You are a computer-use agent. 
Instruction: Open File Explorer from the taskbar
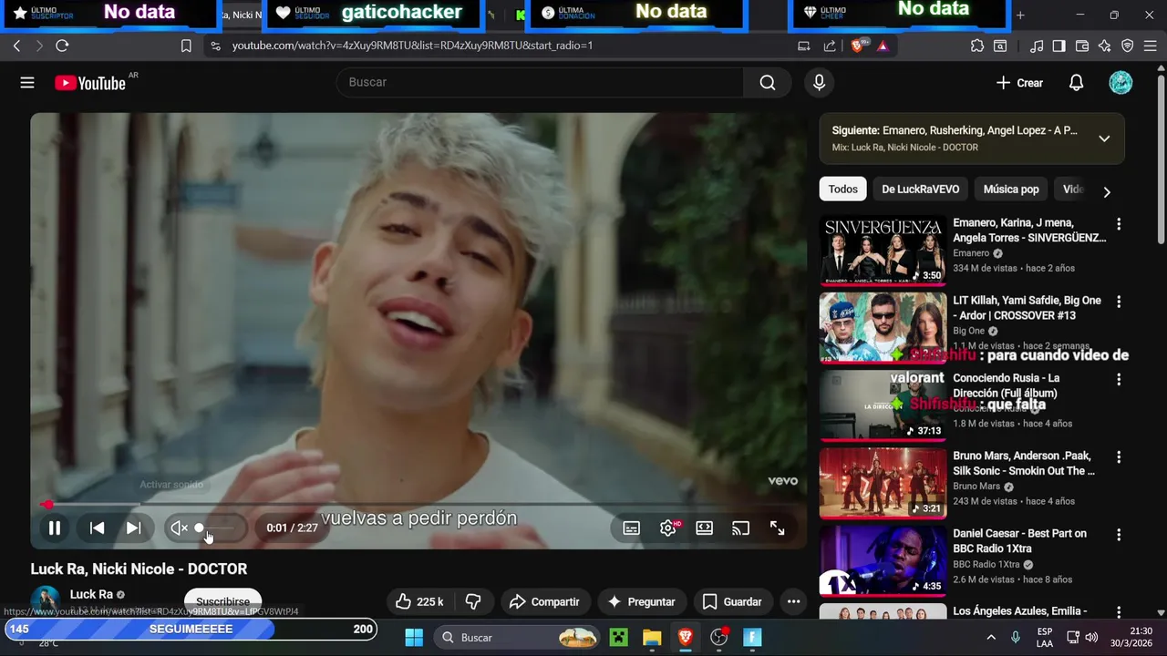651,637
